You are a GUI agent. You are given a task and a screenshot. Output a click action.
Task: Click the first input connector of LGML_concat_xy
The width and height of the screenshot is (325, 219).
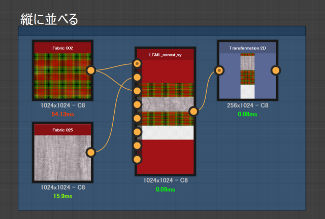[137, 63]
